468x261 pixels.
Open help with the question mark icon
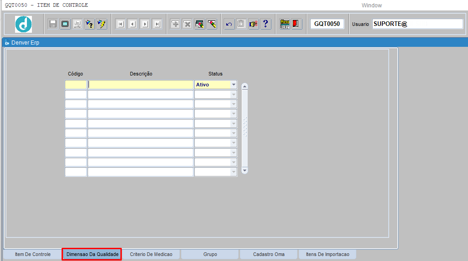[x=266, y=24]
